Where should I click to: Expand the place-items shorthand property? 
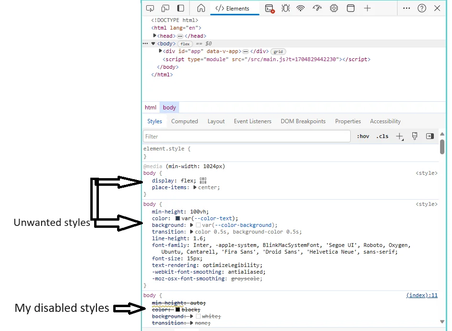195,187
